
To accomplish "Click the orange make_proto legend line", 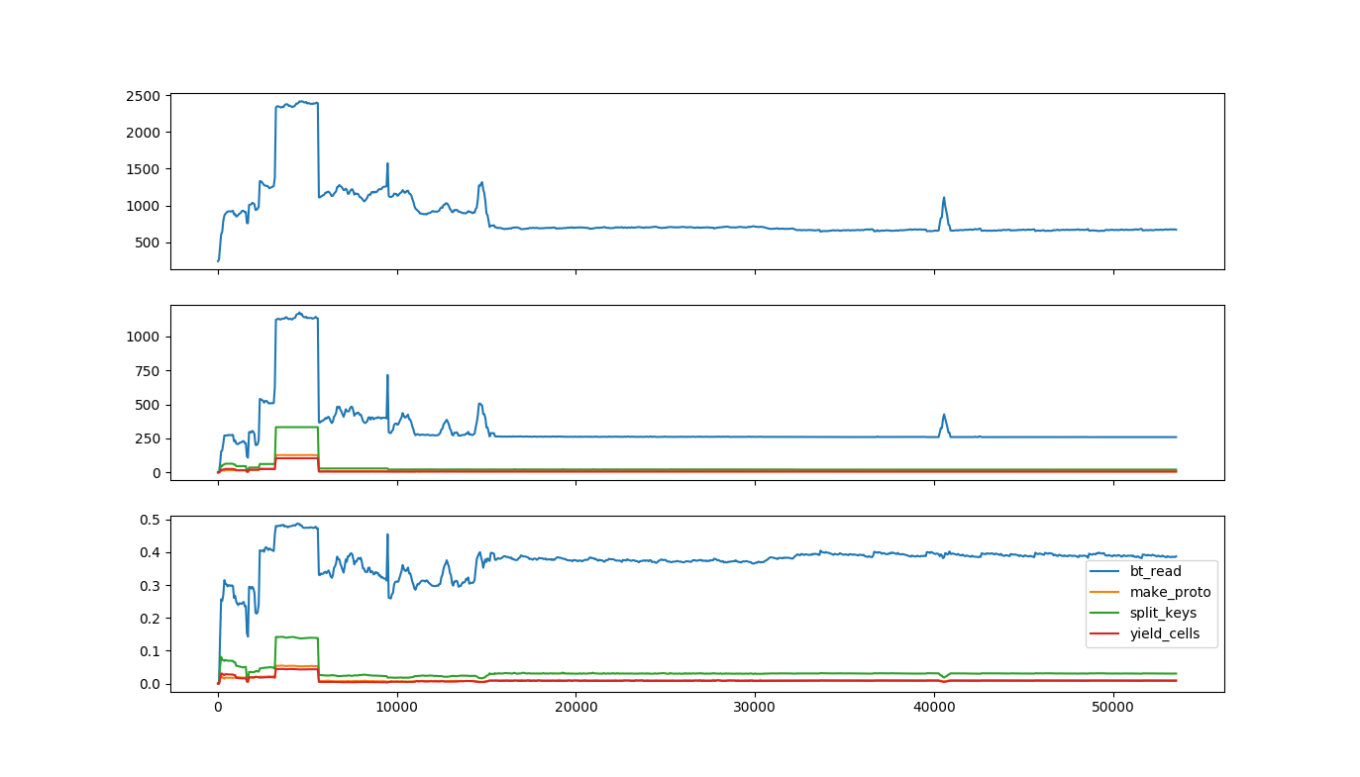I will click(x=1105, y=592).
